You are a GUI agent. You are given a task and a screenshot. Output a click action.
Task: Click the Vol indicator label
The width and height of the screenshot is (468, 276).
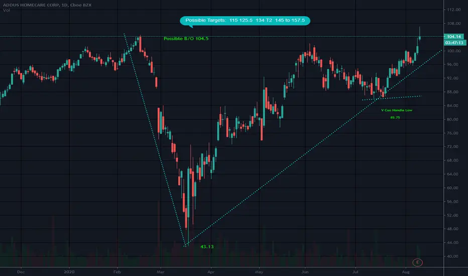pos(5,11)
